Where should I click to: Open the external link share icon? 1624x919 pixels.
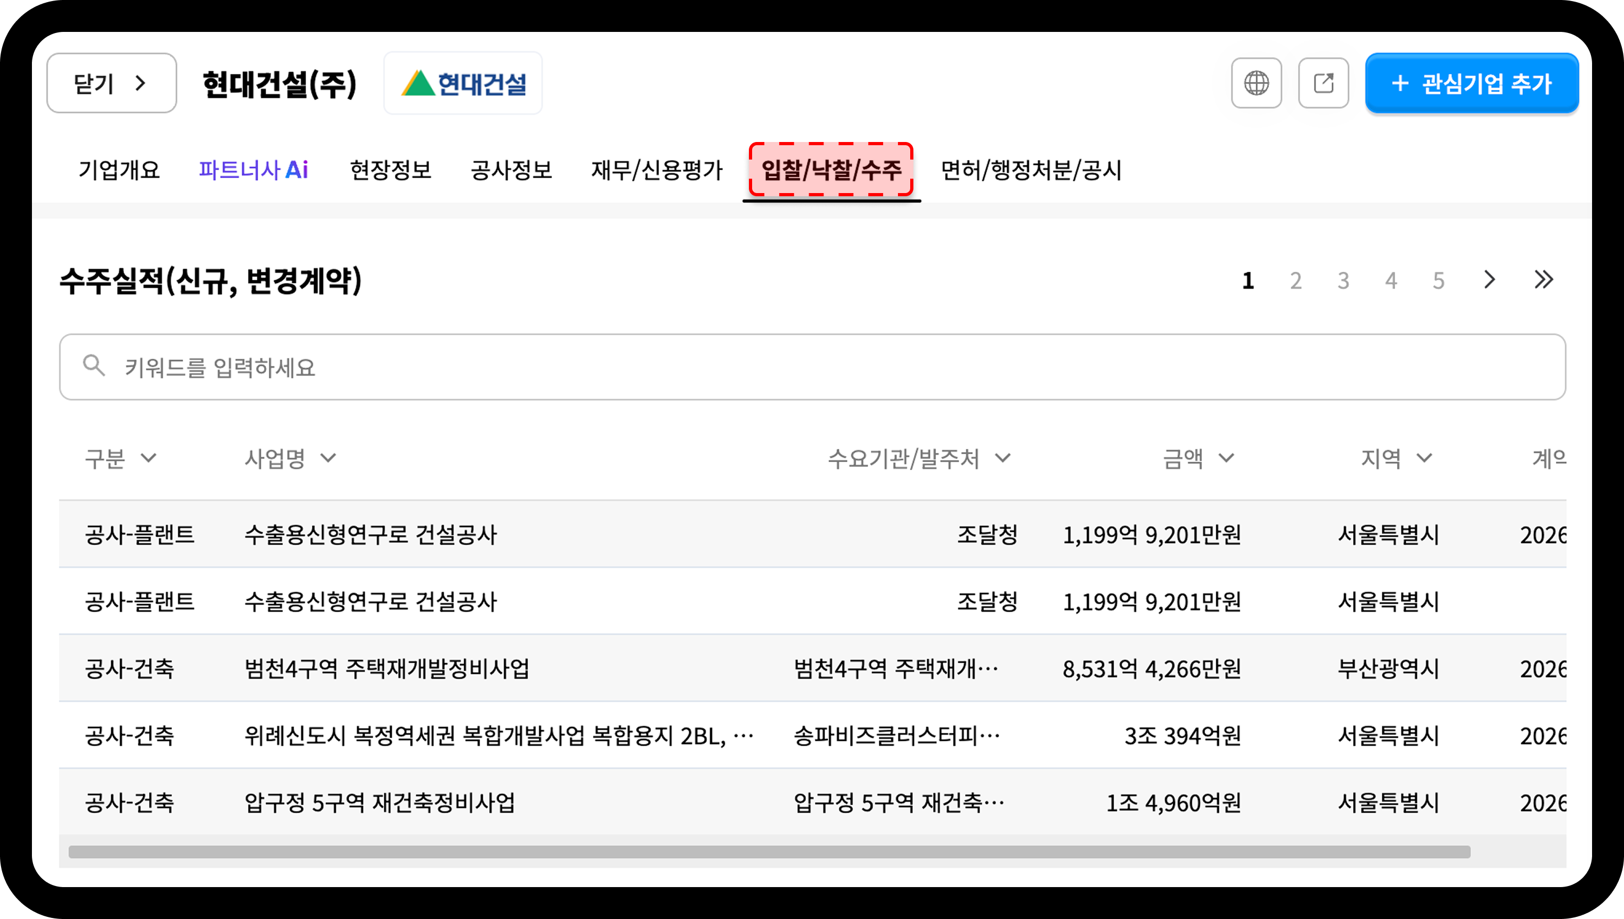tap(1323, 83)
